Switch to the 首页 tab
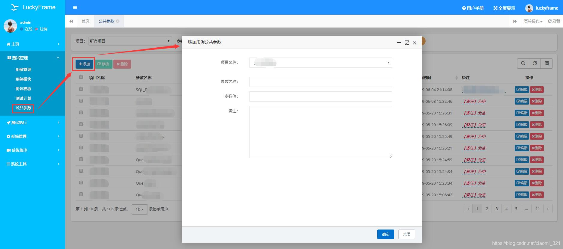563x249 pixels. (x=85, y=21)
